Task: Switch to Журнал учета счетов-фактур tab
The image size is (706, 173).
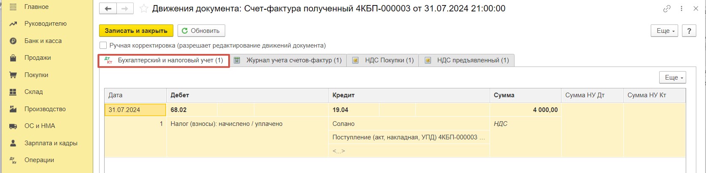Action: click(288, 60)
